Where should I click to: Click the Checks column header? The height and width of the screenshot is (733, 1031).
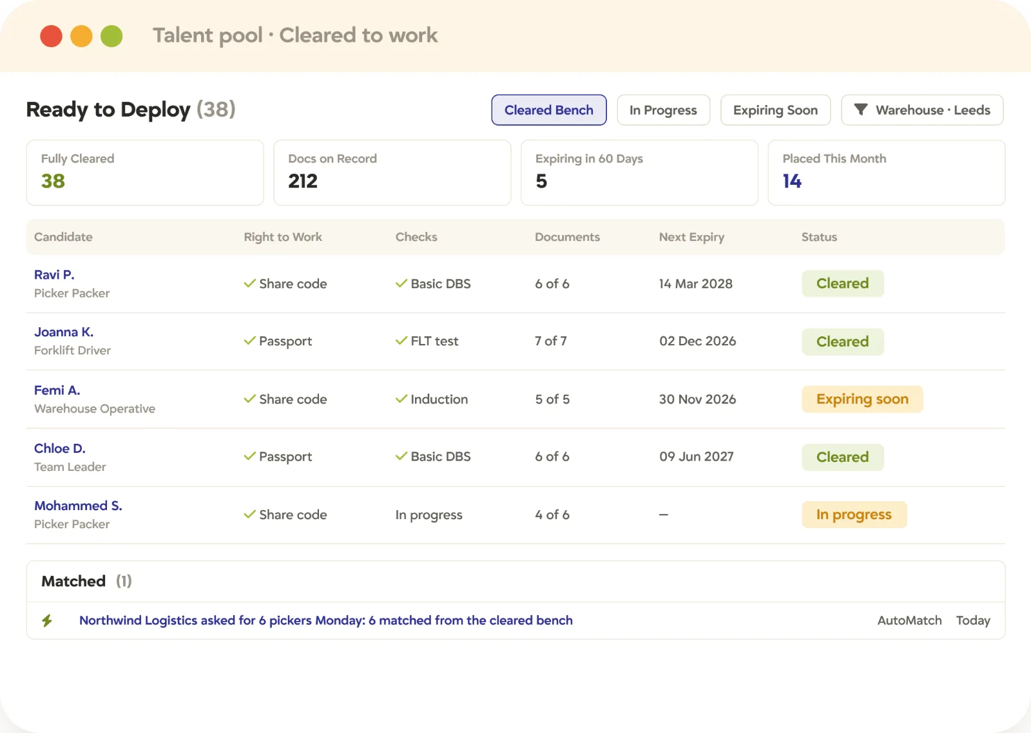[x=416, y=237]
